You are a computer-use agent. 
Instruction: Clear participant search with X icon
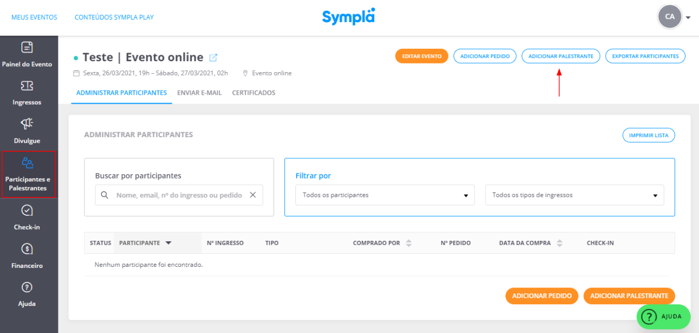coord(253,195)
